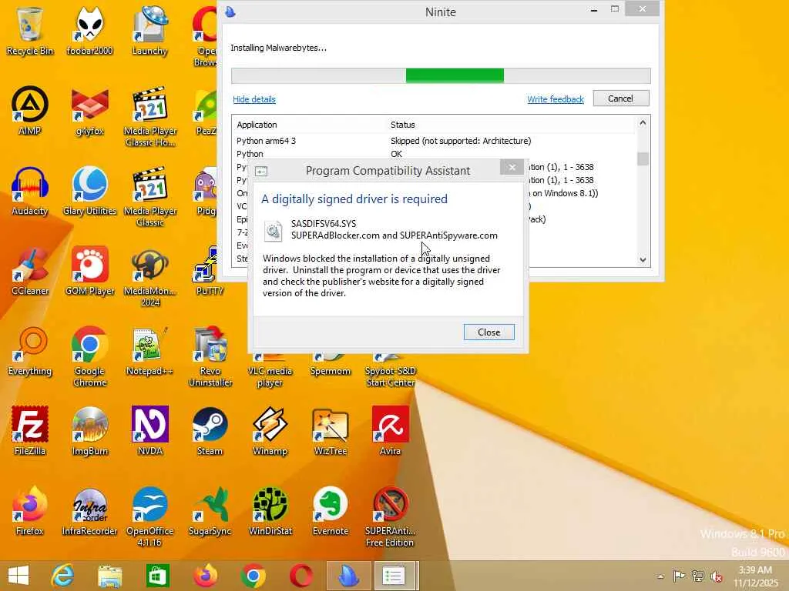Select the MediaMonkey 2024 desktop icon
This screenshot has height=591, width=789.
click(150, 276)
